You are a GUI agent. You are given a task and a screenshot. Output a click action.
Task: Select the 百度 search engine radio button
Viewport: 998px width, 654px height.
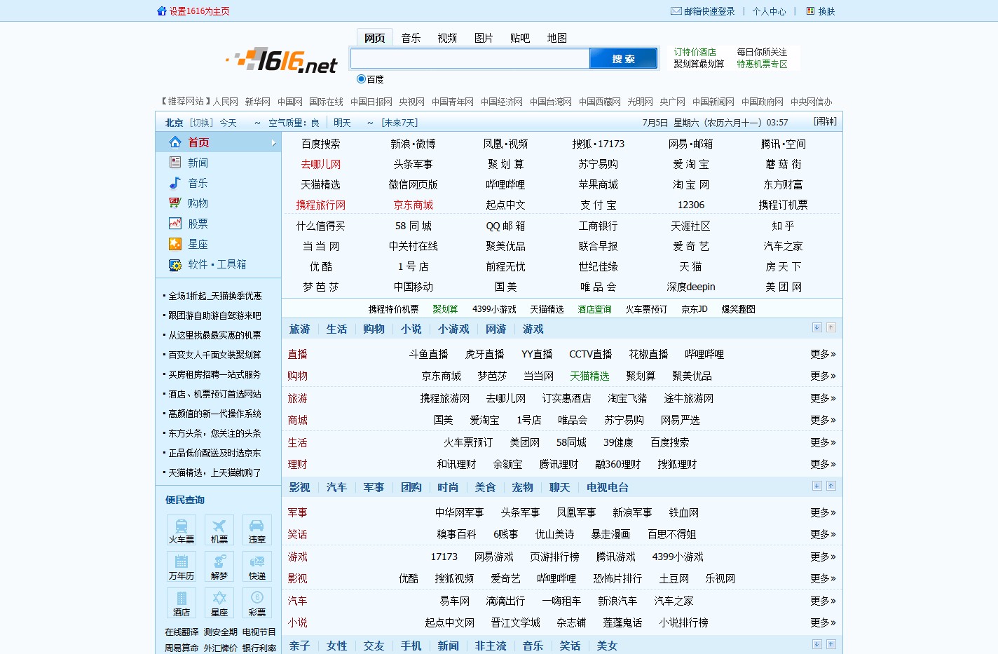[361, 79]
